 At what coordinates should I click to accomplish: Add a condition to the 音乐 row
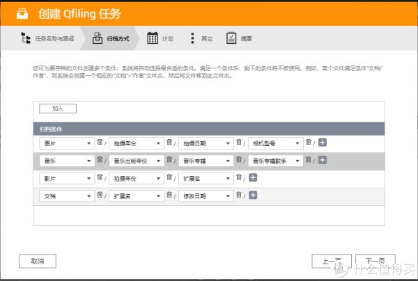[x=323, y=160]
